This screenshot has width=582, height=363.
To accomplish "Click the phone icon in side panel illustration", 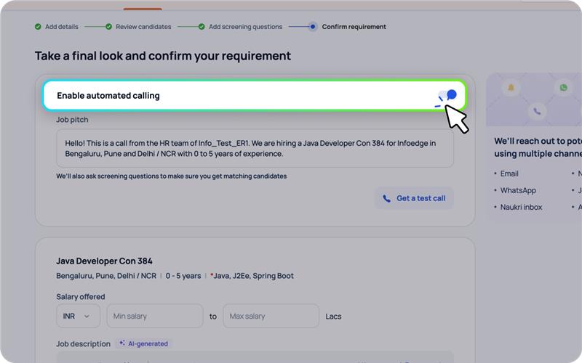I will pos(537,111).
